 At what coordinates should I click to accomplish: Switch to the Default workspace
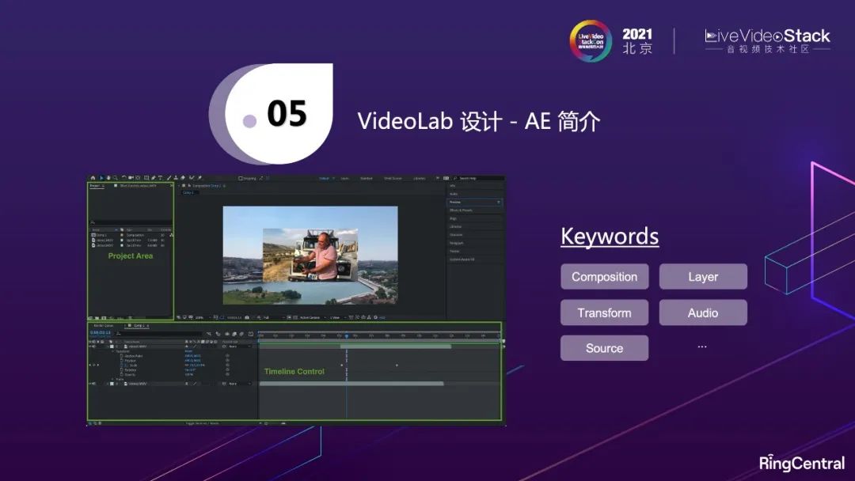tap(324, 178)
